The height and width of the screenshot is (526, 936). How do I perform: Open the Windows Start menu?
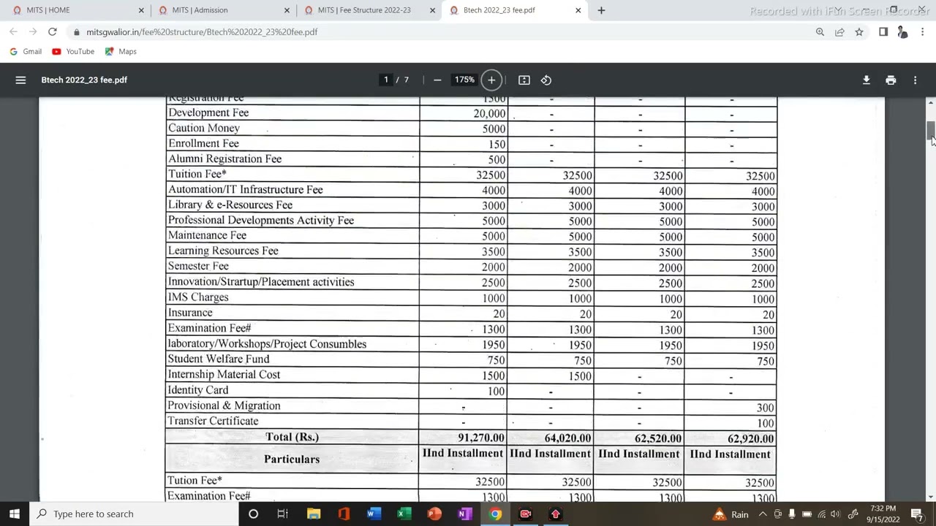[15, 514]
